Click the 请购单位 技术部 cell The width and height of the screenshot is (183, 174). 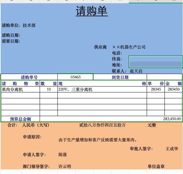pyautogui.click(x=19, y=25)
